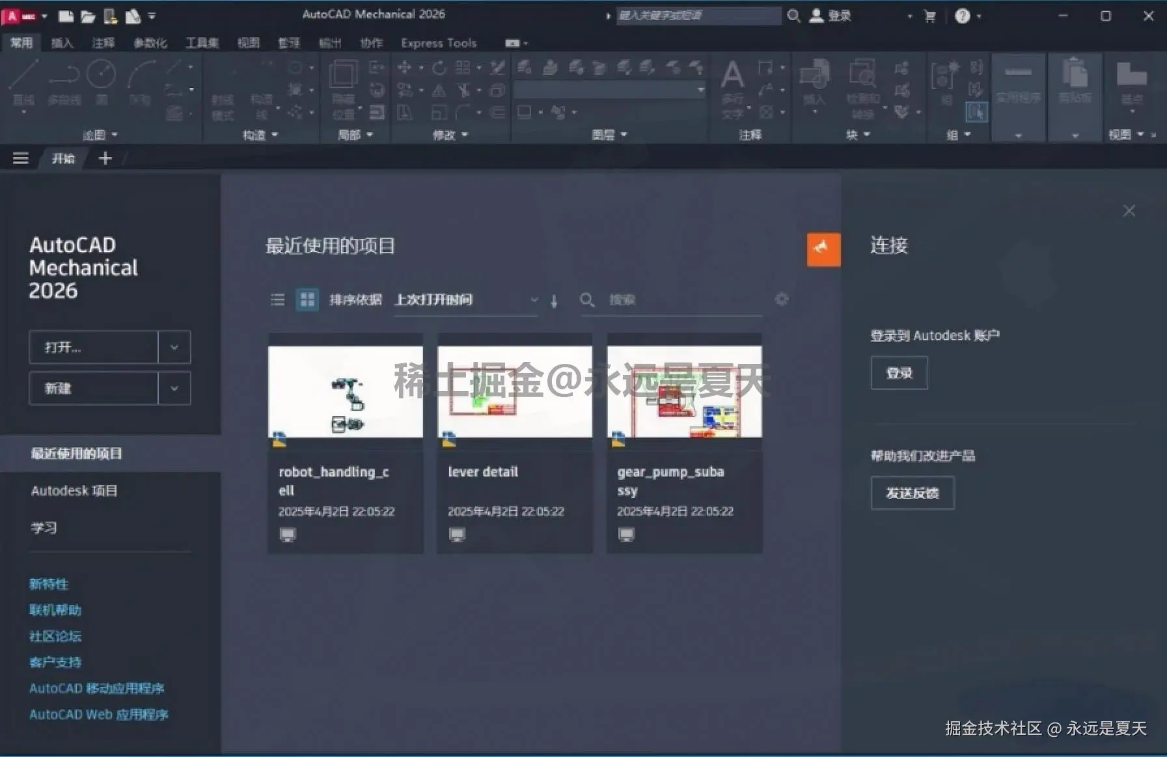Select the Line (直线) drawing tool
This screenshot has height=757, width=1167.
[23, 78]
